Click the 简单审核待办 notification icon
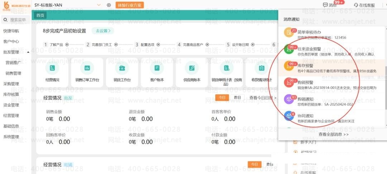The height and width of the screenshot is (174, 387). [x=289, y=33]
